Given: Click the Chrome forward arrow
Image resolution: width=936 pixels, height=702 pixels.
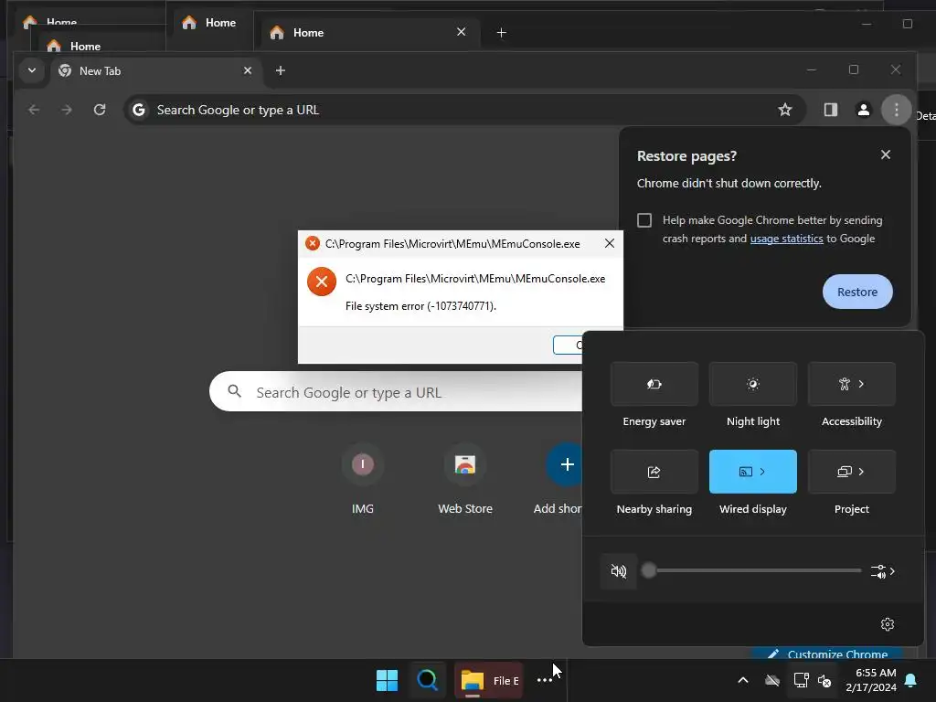Looking at the screenshot, I should click(x=67, y=110).
